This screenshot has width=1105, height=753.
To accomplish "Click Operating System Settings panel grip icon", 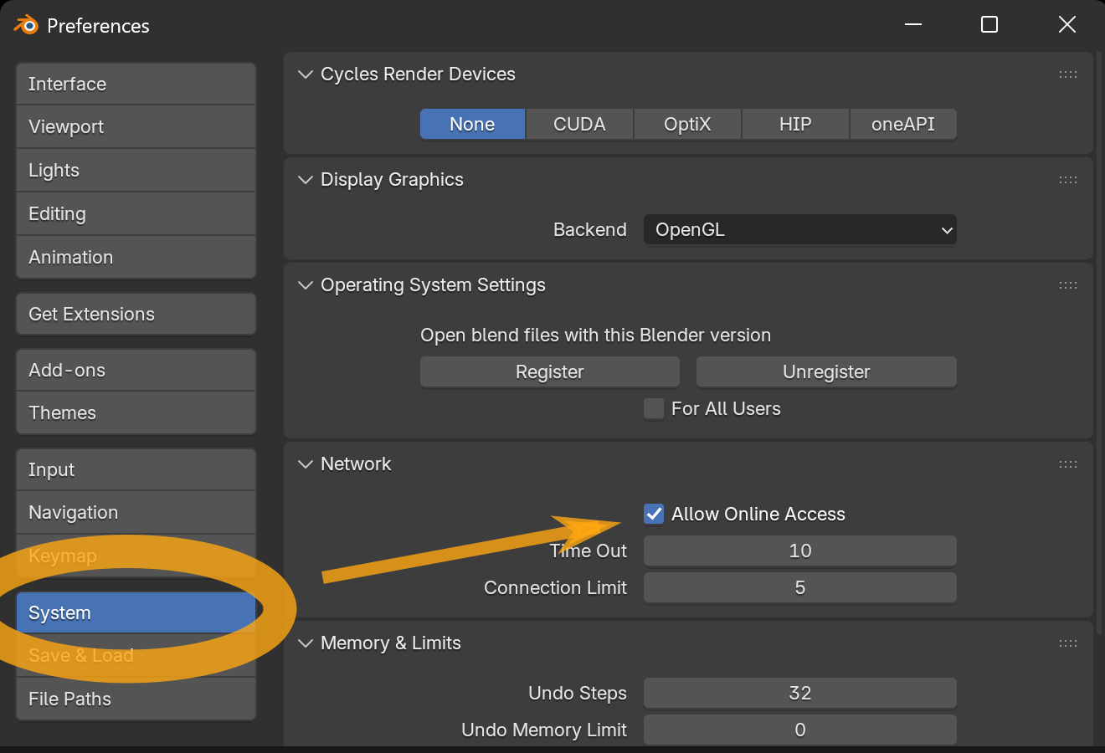I will [x=1067, y=285].
